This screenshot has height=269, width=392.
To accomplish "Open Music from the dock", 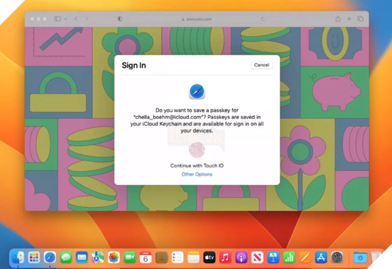I will click(x=225, y=257).
